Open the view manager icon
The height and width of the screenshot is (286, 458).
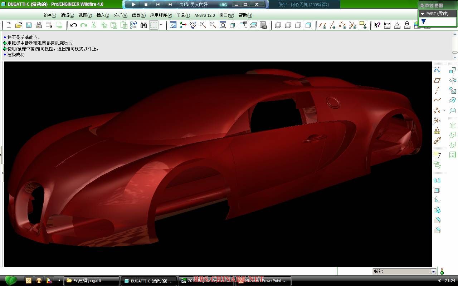263,25
